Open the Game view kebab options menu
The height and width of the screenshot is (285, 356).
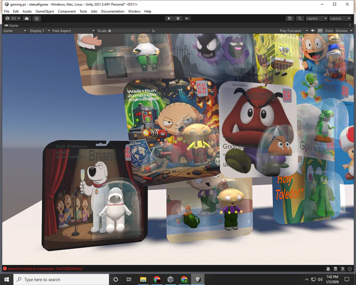click(350, 25)
